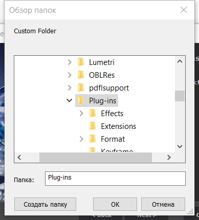Expand the Effects subfolder chevron
The width and height of the screenshot is (199, 220).
click(x=81, y=114)
